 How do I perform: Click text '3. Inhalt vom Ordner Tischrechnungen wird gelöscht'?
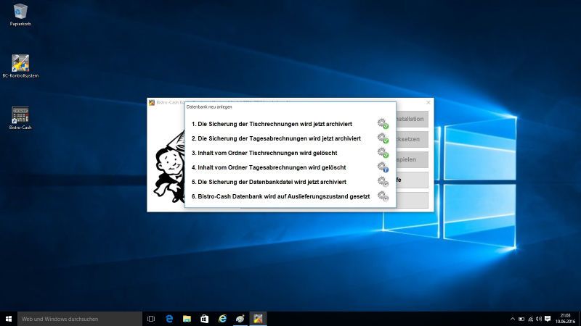click(x=264, y=153)
